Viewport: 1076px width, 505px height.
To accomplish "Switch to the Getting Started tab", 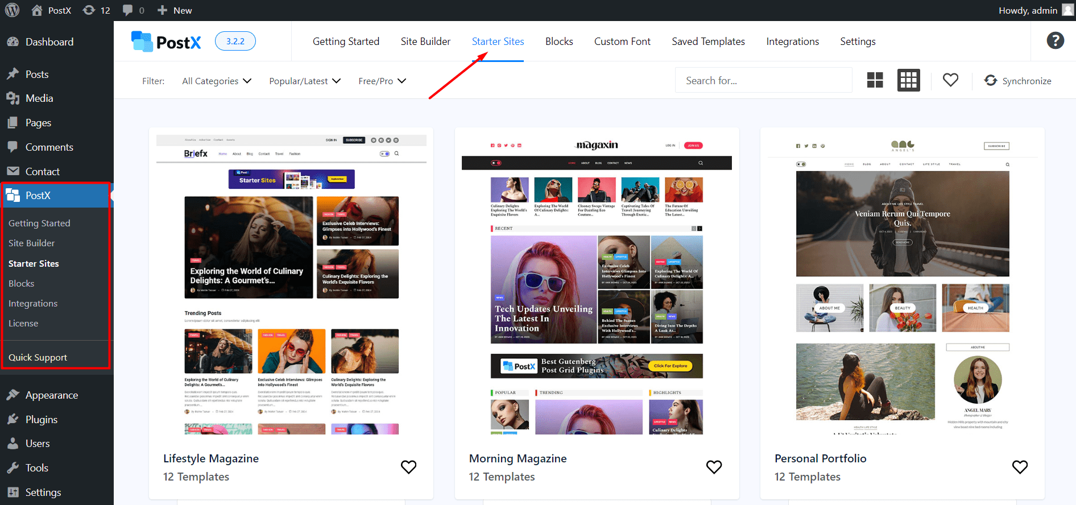I will tap(346, 42).
